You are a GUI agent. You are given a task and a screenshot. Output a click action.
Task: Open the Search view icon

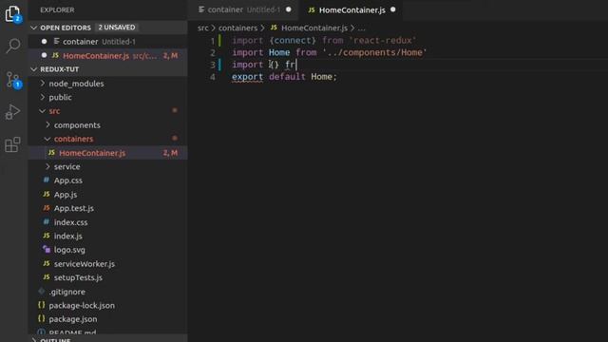[x=12, y=46]
